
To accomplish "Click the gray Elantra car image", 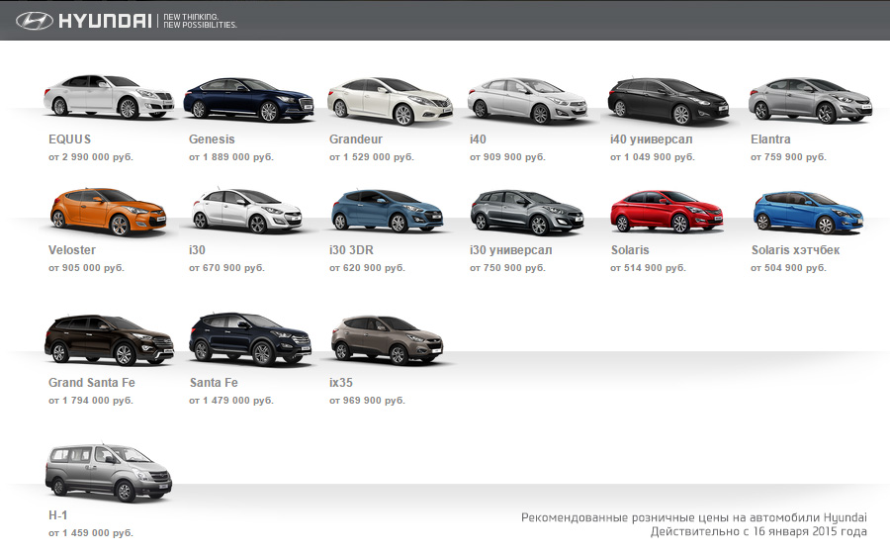I will click(811, 100).
